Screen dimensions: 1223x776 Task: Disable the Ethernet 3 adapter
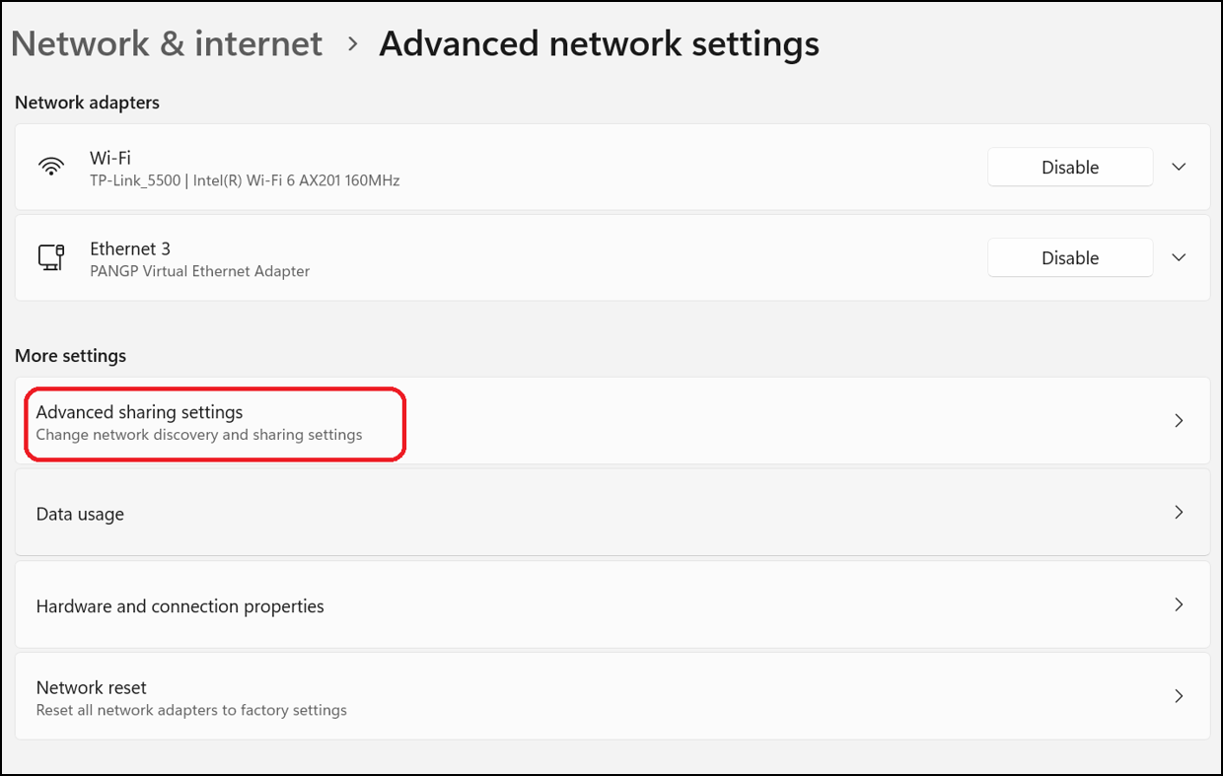coord(1070,257)
